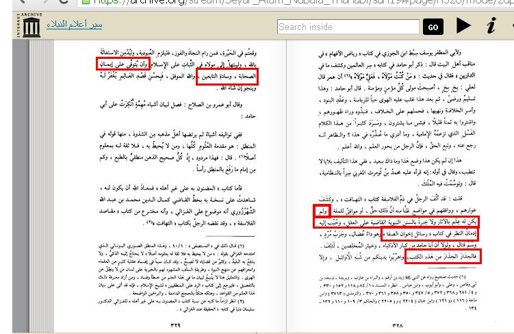Open the book title link سير أعلام النبلاء

[x=75, y=25]
